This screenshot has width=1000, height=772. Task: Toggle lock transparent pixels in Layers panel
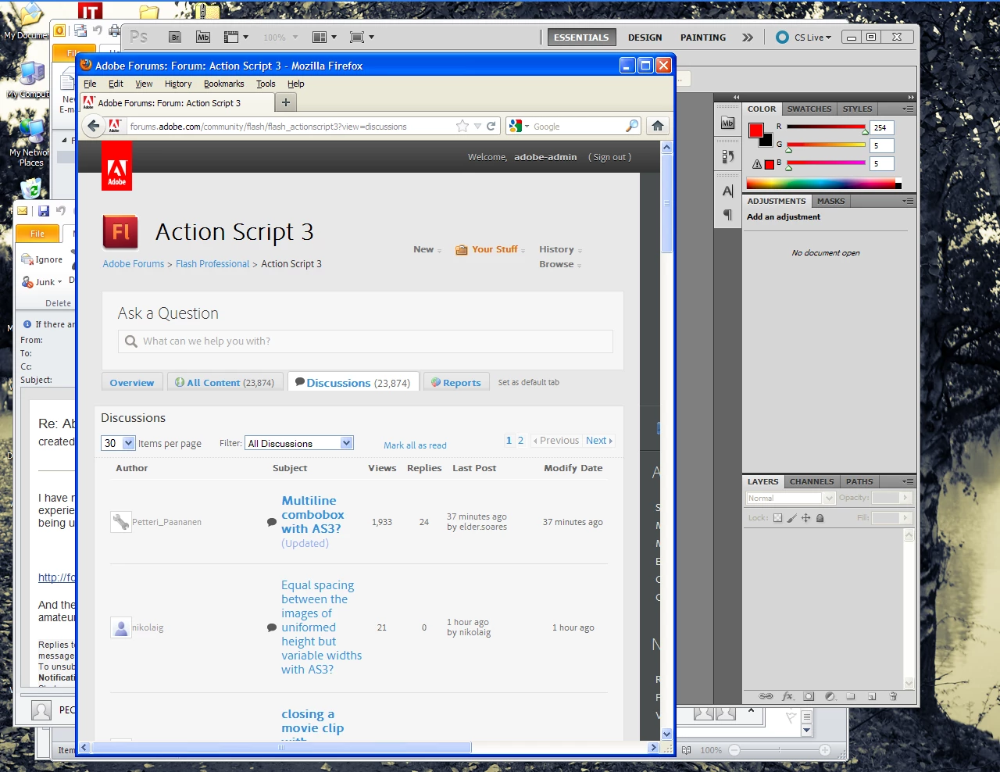click(777, 517)
